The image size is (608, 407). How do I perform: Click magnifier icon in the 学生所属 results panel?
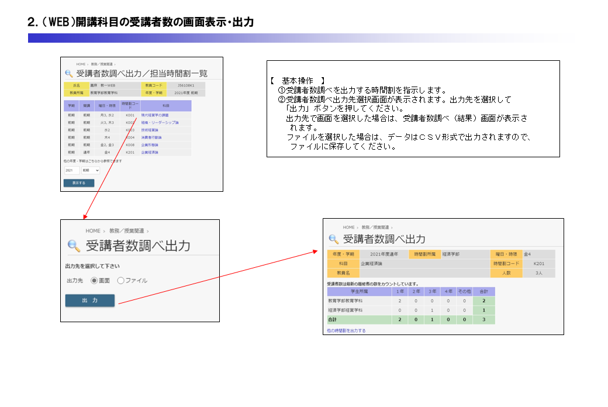point(333,239)
